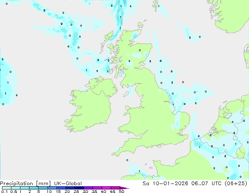
Task: Click the 0.5–1 mm legend color swatch
Action: pos(16,188)
